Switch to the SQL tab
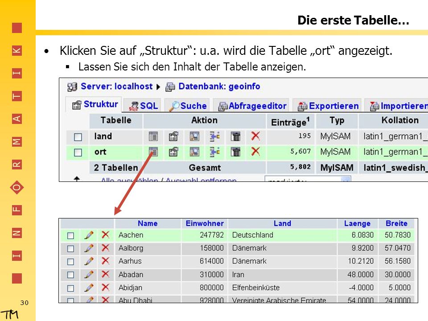The image size is (428, 321). point(143,106)
